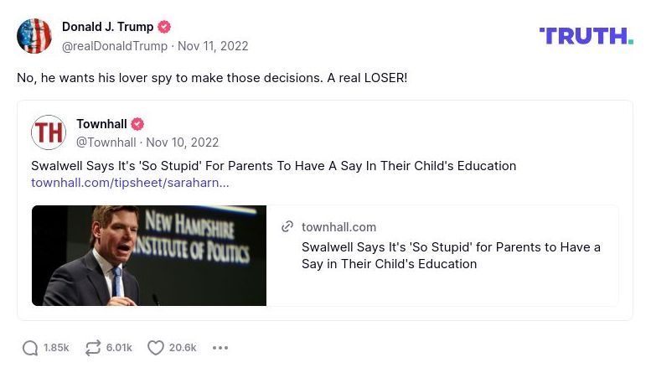The width and height of the screenshot is (651, 373).
Task: Click Townhall's verified badge
Action: [x=137, y=124]
